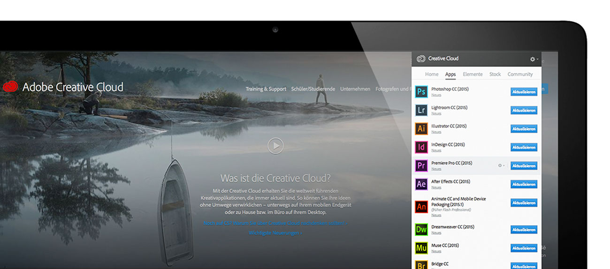Click the Lightroom CC app icon
610x269 pixels.
click(421, 110)
